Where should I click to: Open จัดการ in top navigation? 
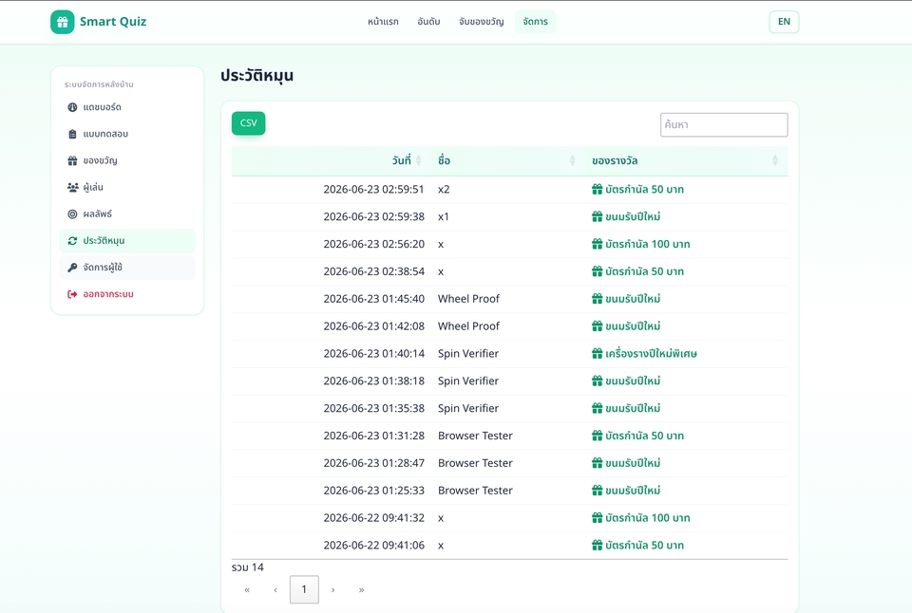[x=535, y=22]
